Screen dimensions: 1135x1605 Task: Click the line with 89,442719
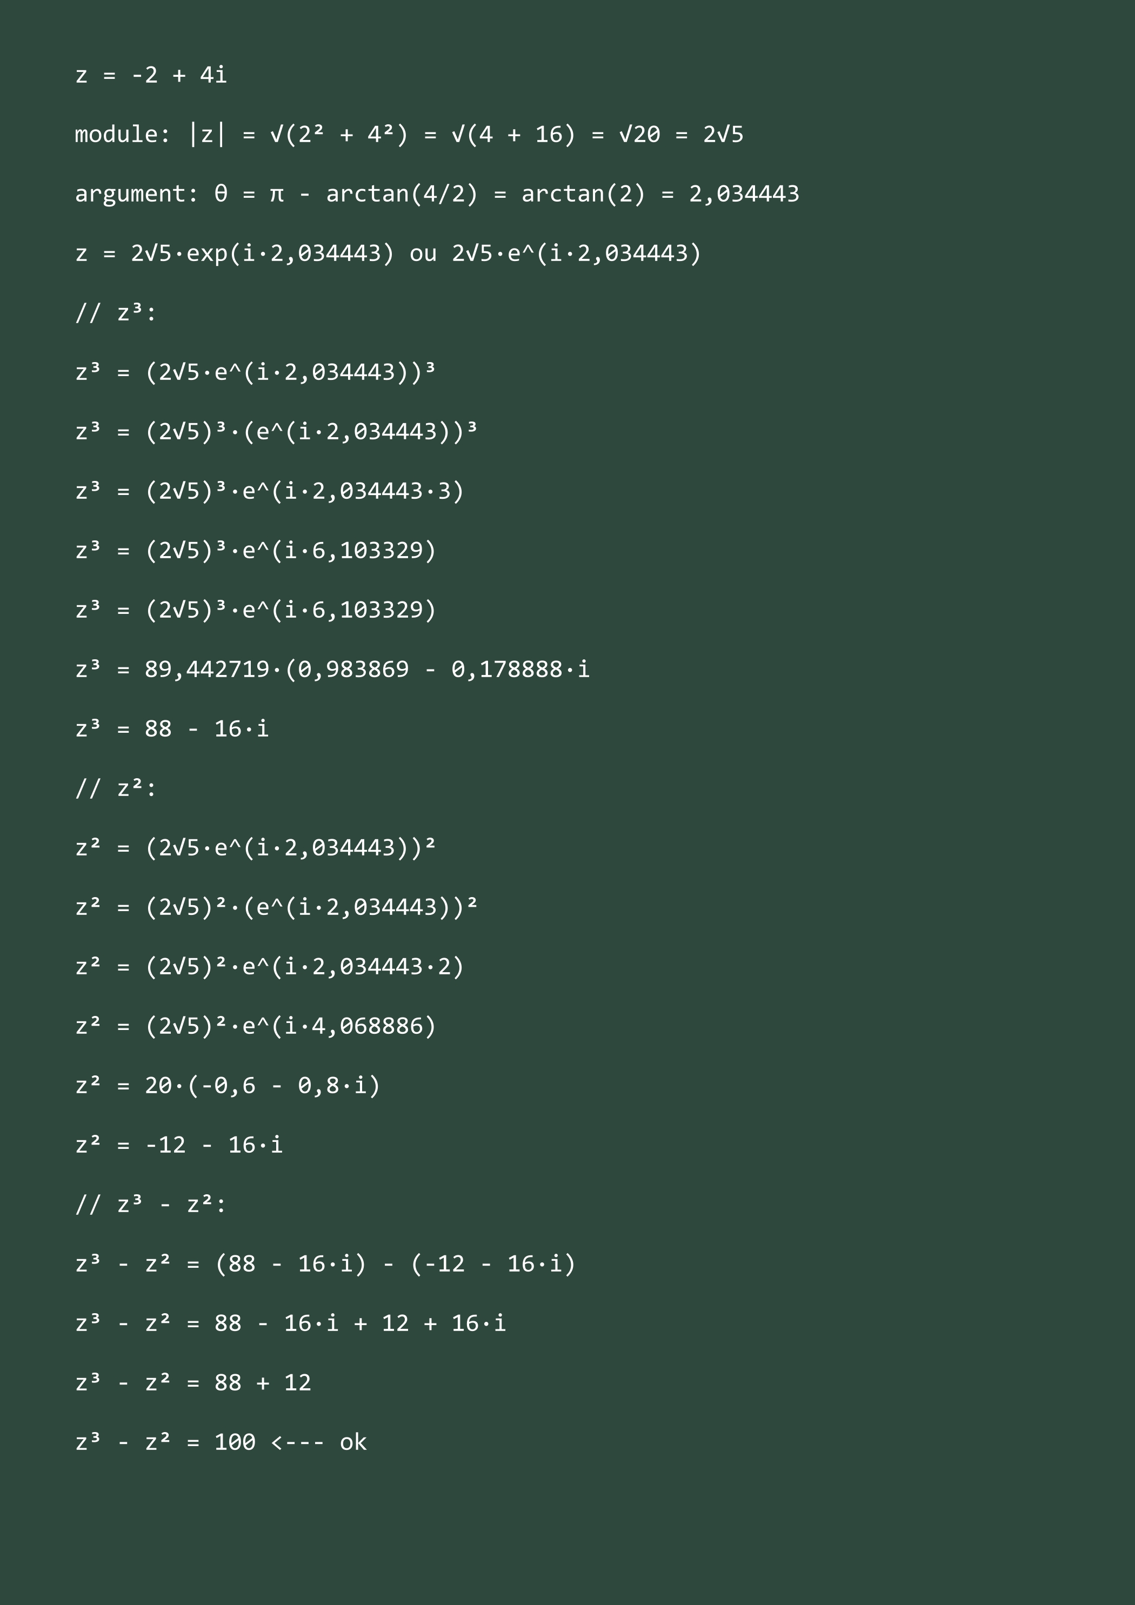(332, 669)
